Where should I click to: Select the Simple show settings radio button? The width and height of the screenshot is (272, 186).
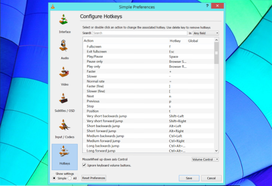(x=54, y=178)
